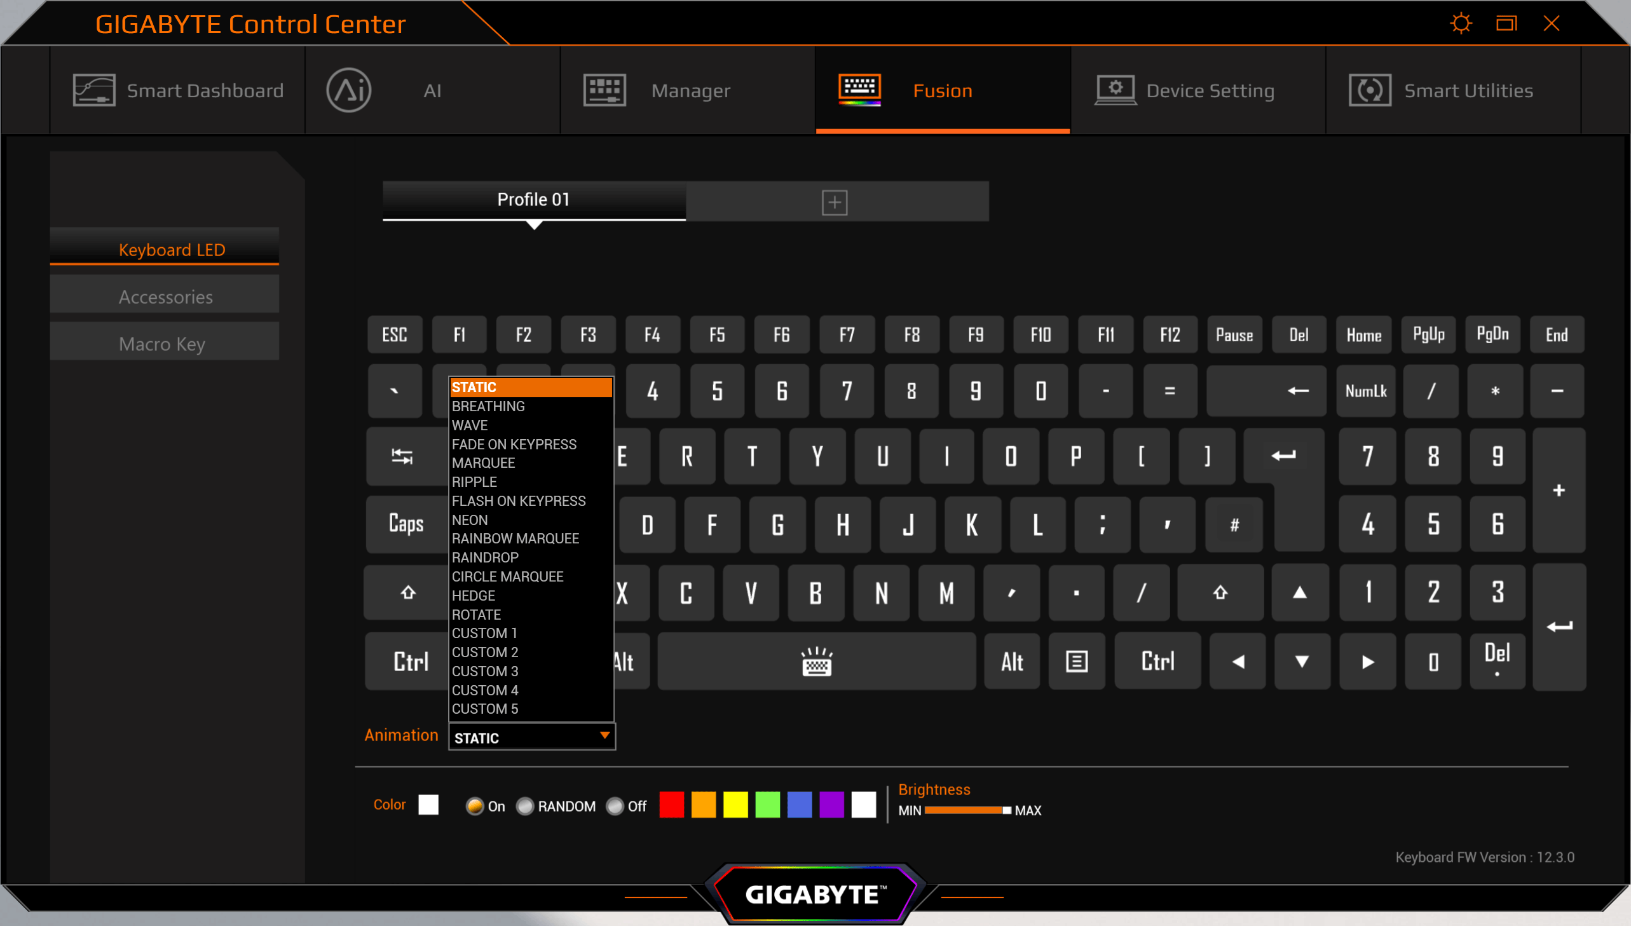Click the add new profile plus icon
The image size is (1631, 926).
(835, 202)
